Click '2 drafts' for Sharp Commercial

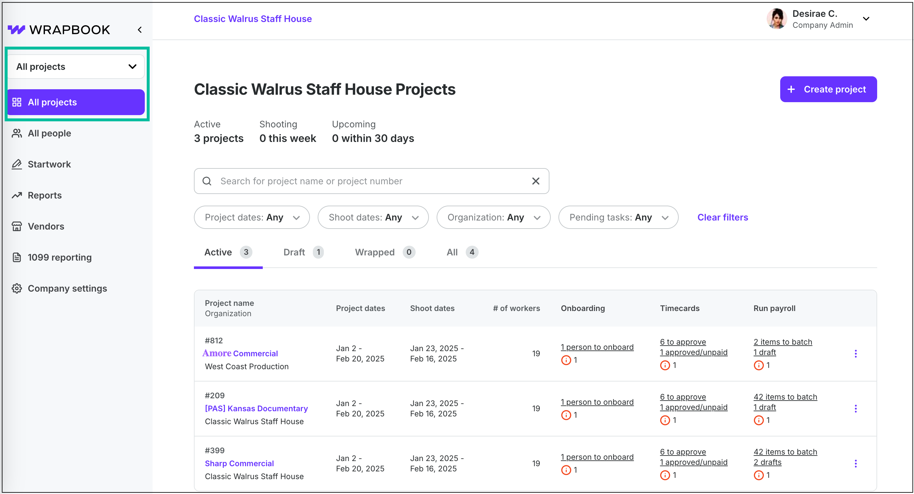pos(767,462)
